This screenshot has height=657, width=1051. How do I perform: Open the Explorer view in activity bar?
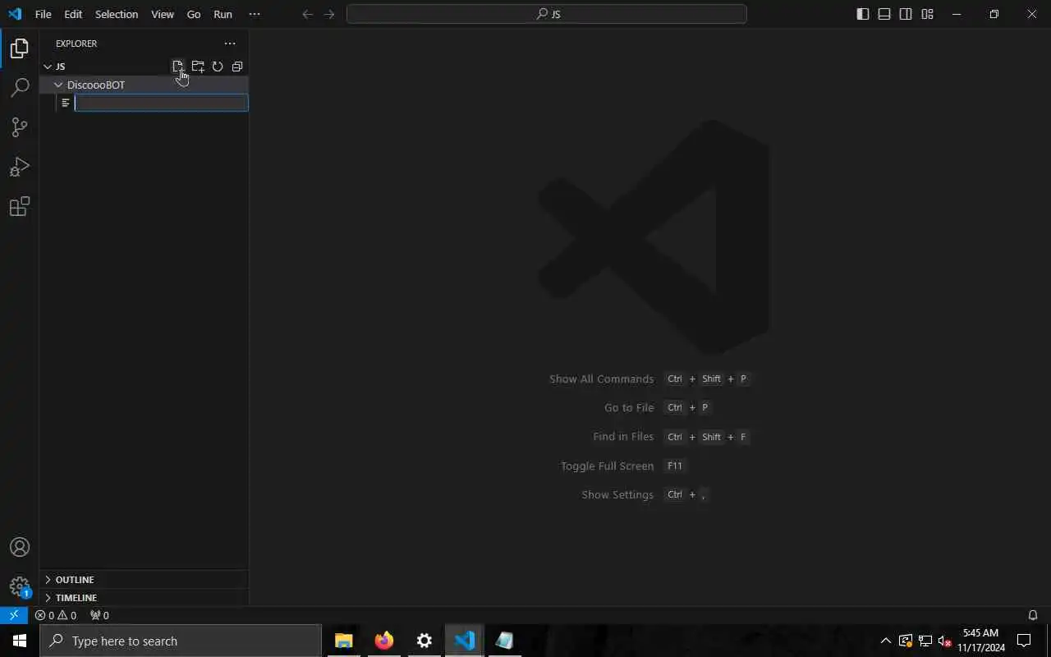click(20, 48)
